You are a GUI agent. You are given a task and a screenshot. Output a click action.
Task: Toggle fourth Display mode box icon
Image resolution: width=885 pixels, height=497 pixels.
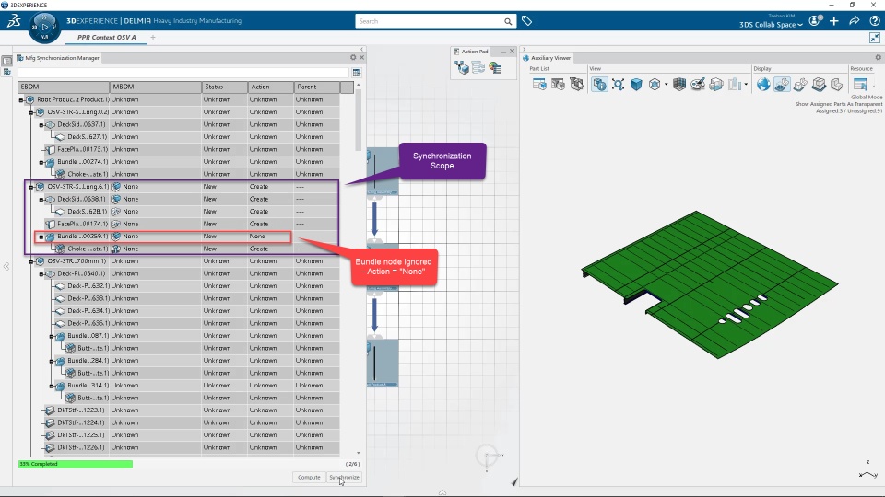819,85
